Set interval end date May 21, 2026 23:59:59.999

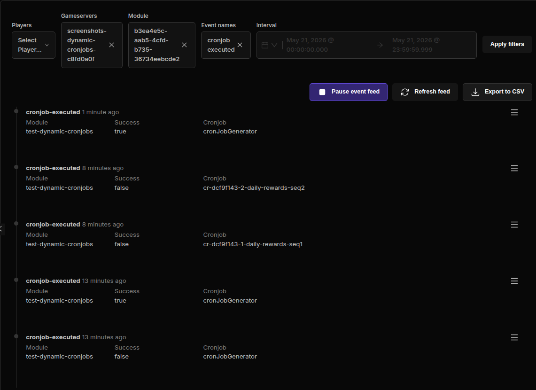pyautogui.click(x=416, y=45)
